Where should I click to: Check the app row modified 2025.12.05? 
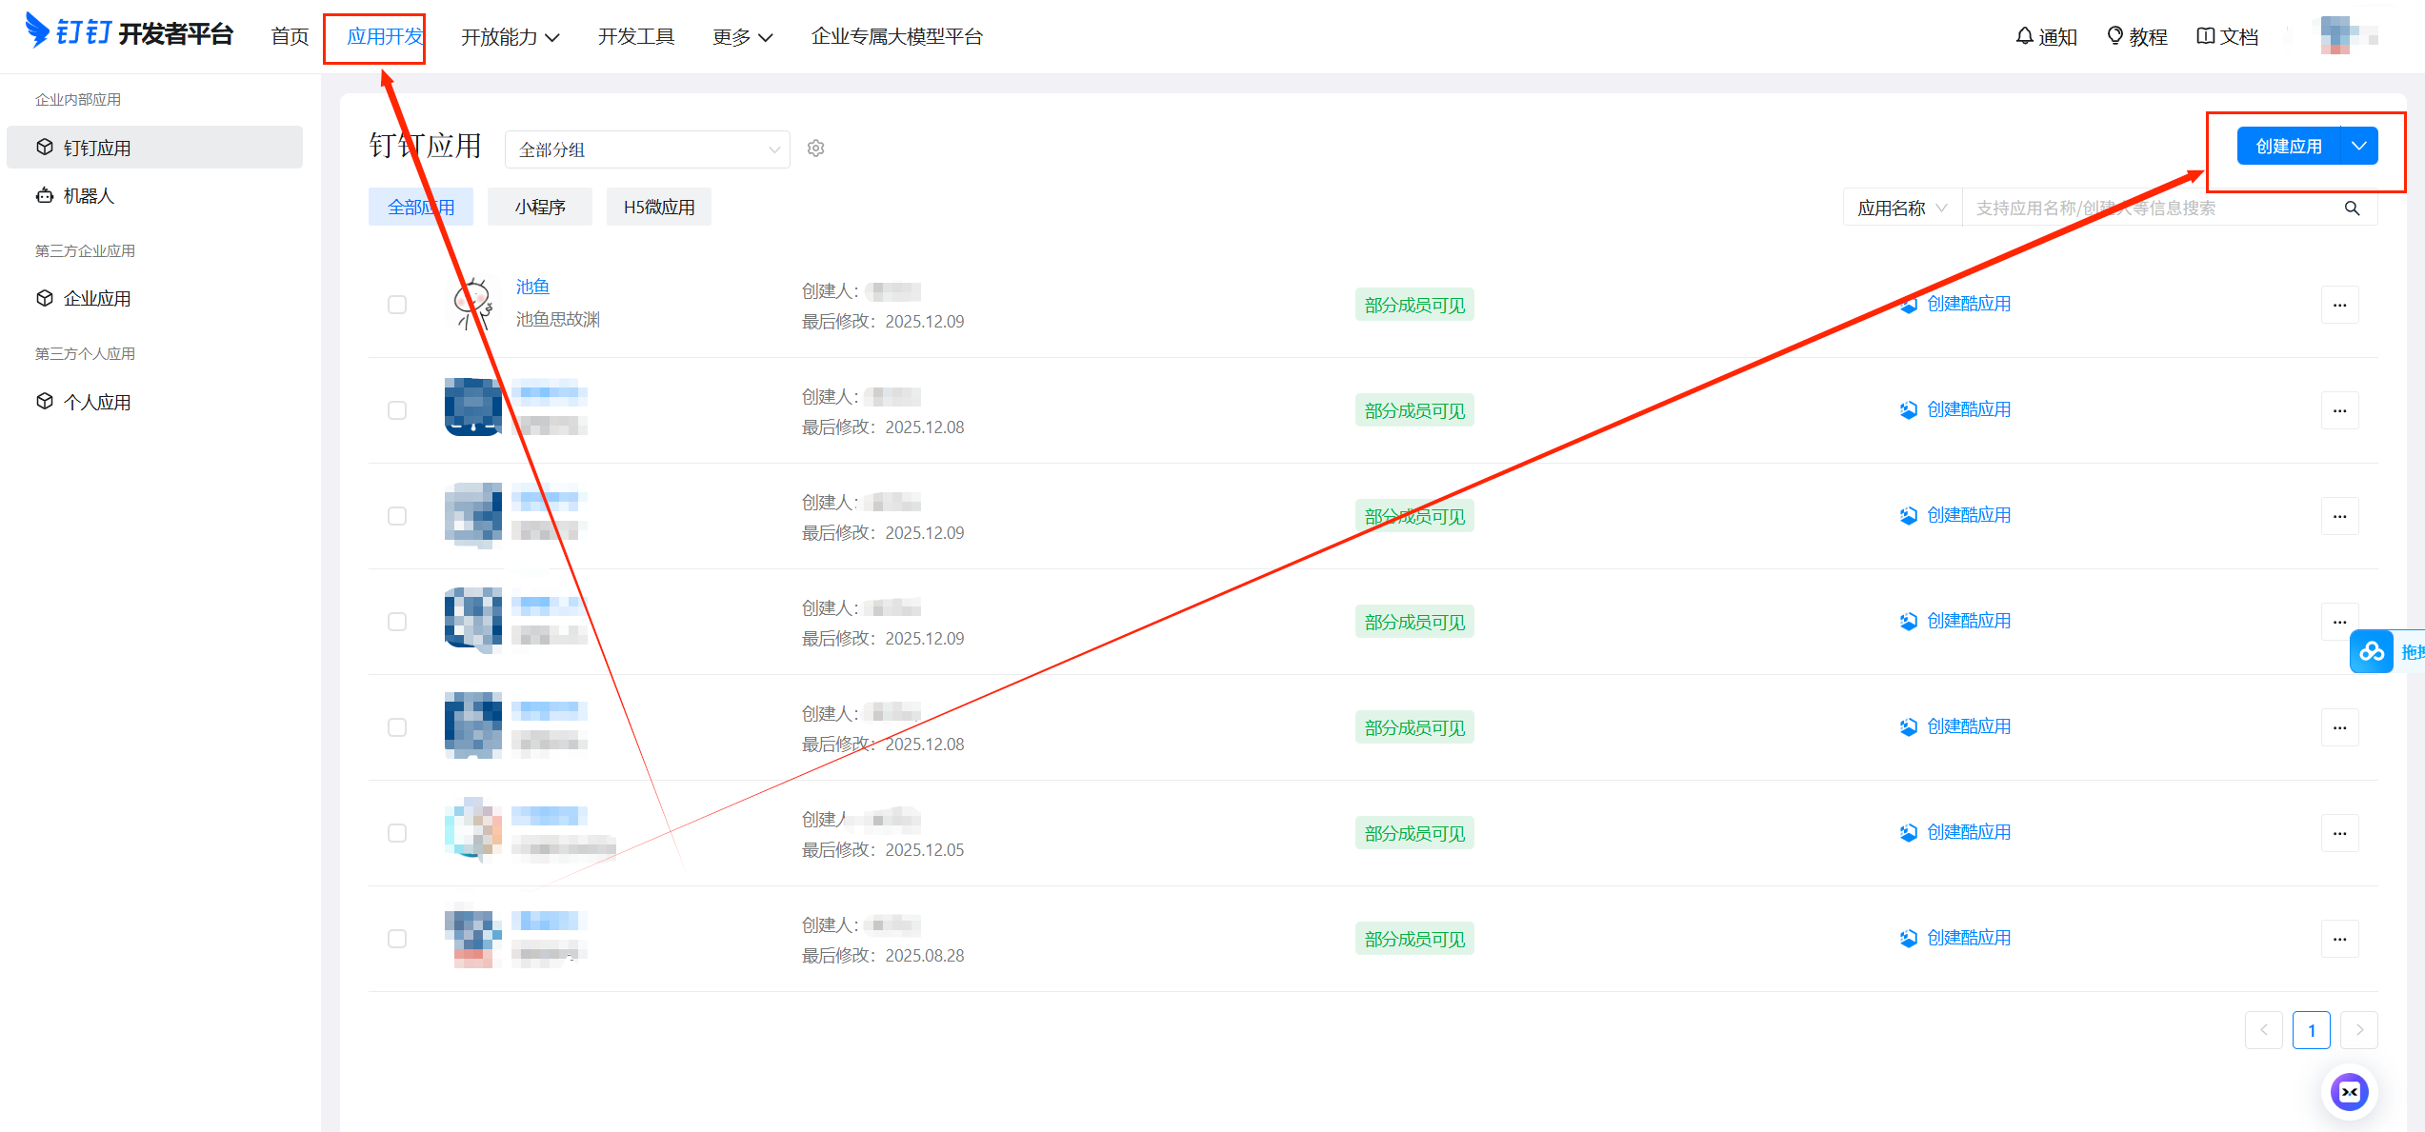[x=397, y=833]
